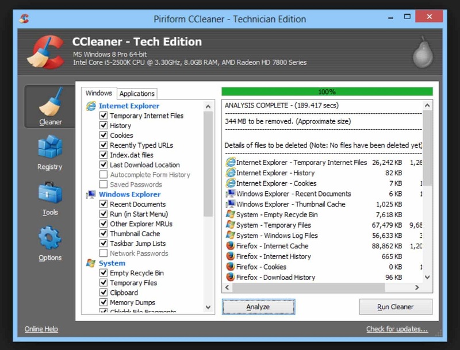This screenshot has width=460, height=350.
Task: Click the System category Windows flag icon
Action: [91, 263]
